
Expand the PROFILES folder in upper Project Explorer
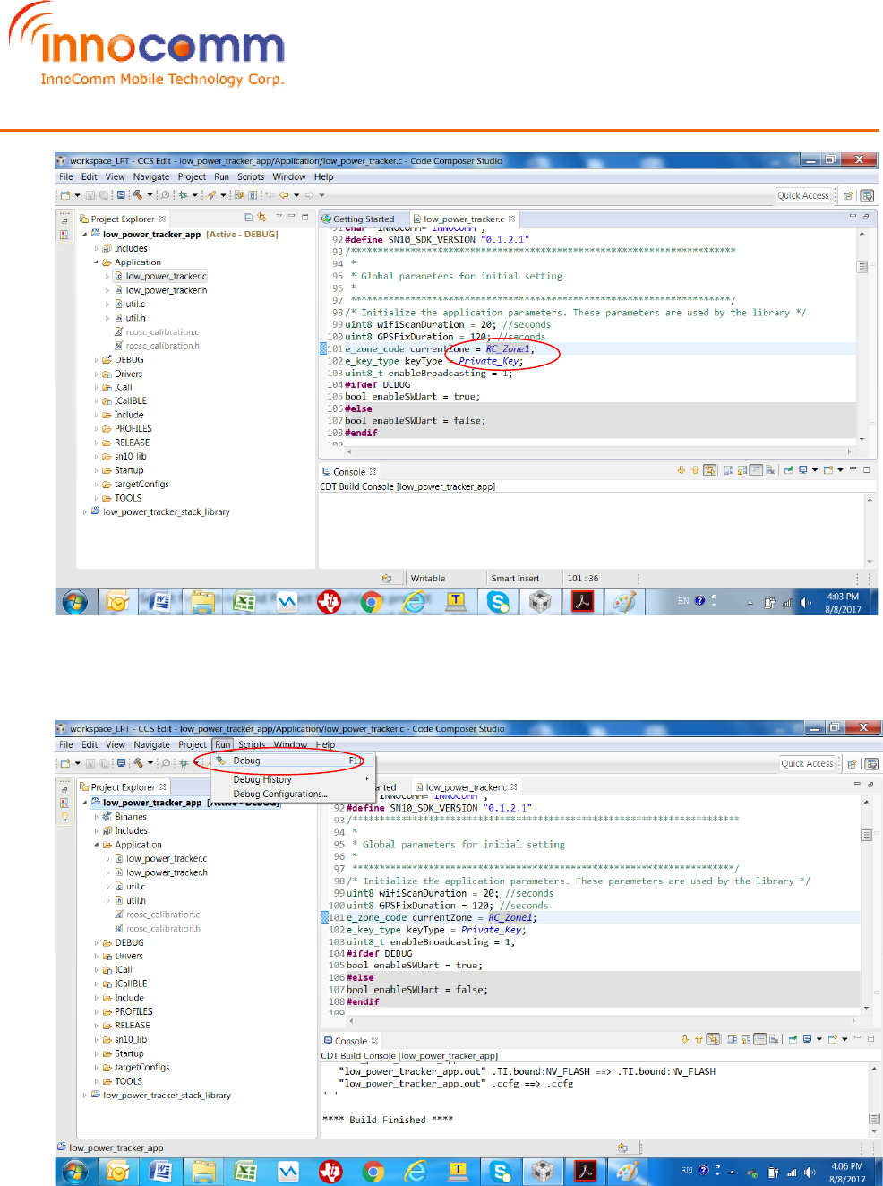(x=97, y=429)
